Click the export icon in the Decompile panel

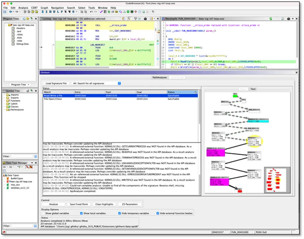(x=282, y=18)
